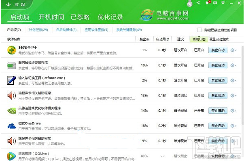Open the feedback message icon in title bar

(215, 3)
